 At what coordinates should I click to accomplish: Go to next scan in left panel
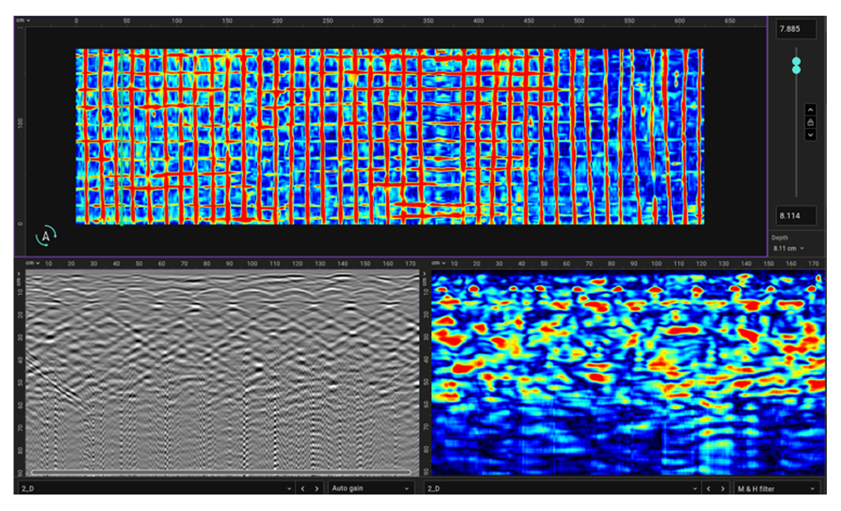[317, 489]
